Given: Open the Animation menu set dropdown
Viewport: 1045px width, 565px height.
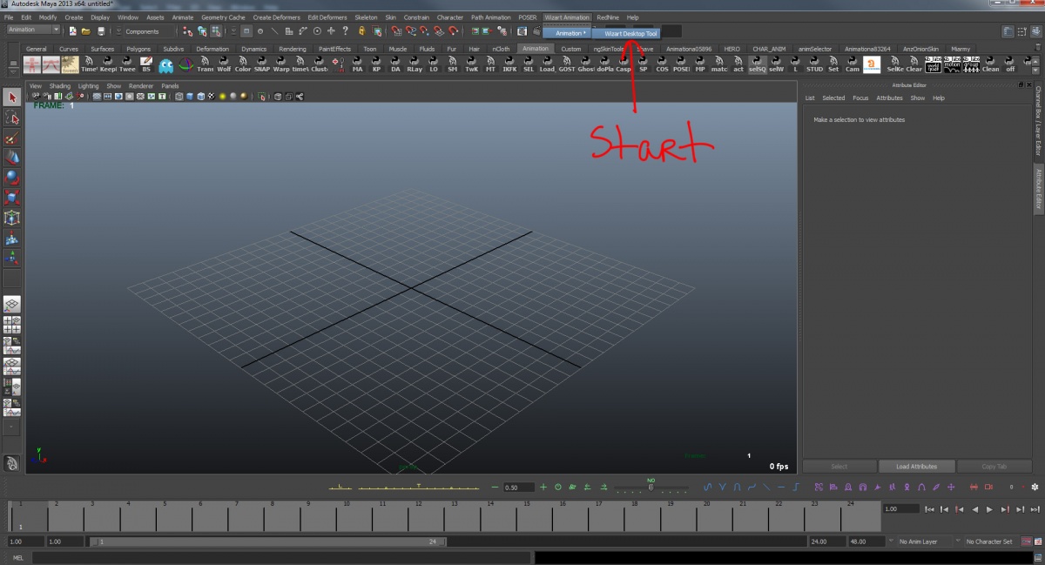Looking at the screenshot, I should (32, 29).
